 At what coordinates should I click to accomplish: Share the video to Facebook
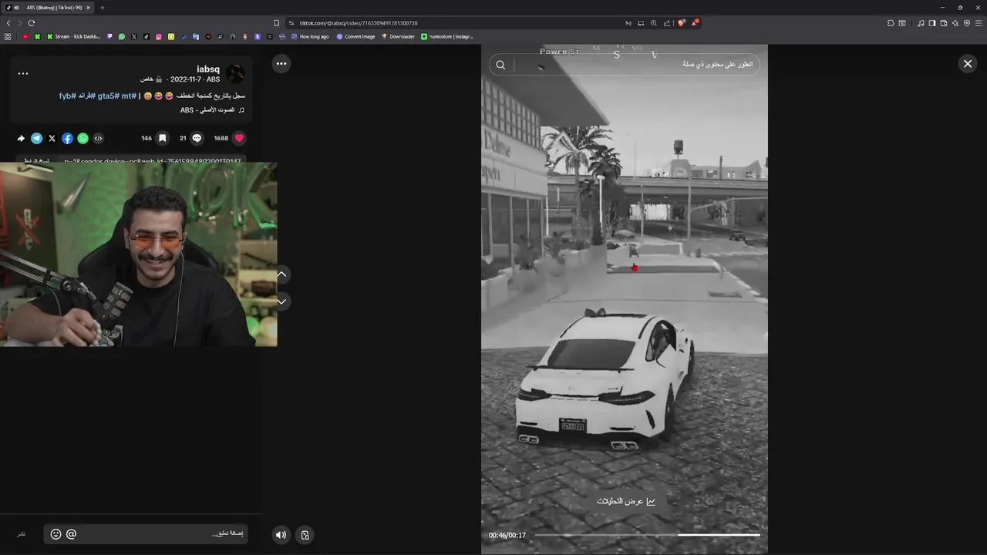67,138
